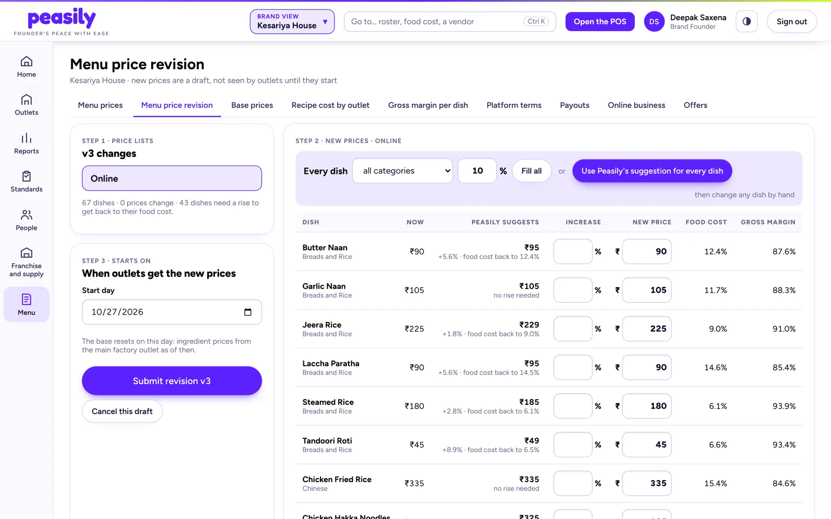Image resolution: width=831 pixels, height=519 pixels.
Task: Go to the Platform terms tab
Action: click(x=514, y=105)
